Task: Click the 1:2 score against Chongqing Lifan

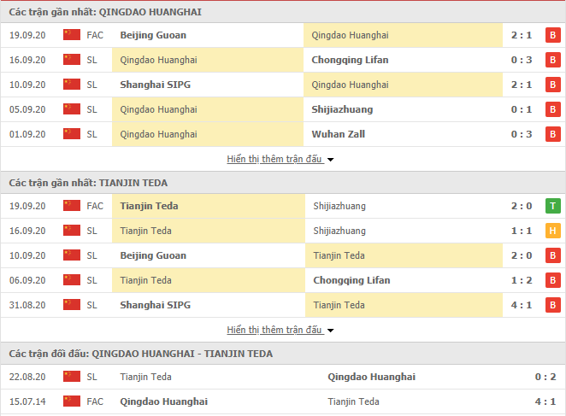Action: pyautogui.click(x=522, y=280)
